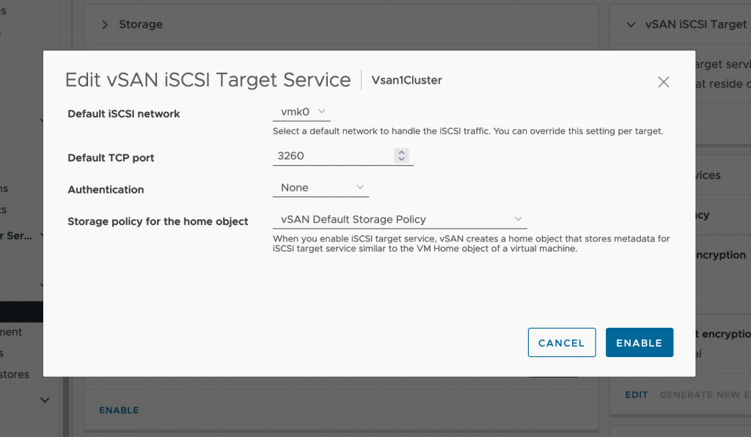
Task: Close the Edit vSAN iSCSI dialog
Action: 663,82
